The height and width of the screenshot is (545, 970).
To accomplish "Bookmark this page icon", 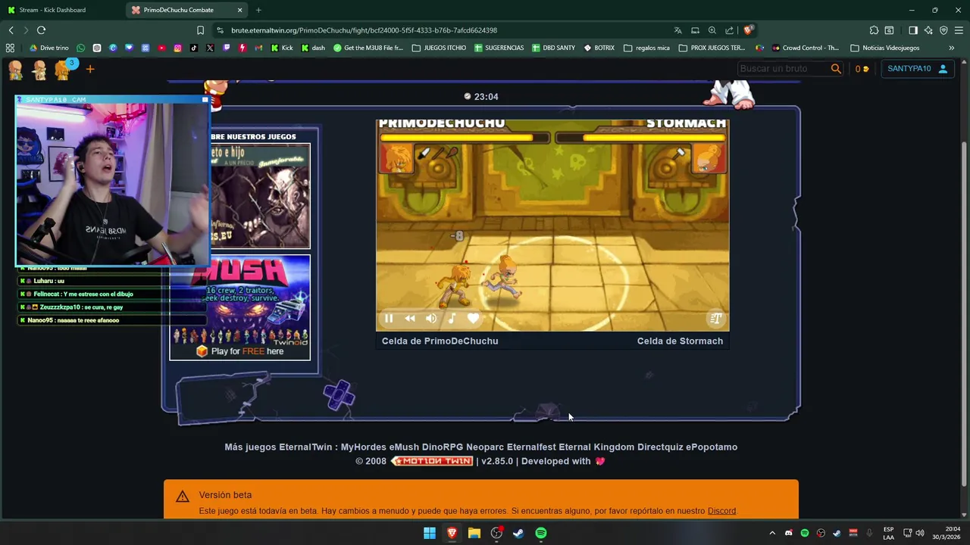I will [200, 30].
